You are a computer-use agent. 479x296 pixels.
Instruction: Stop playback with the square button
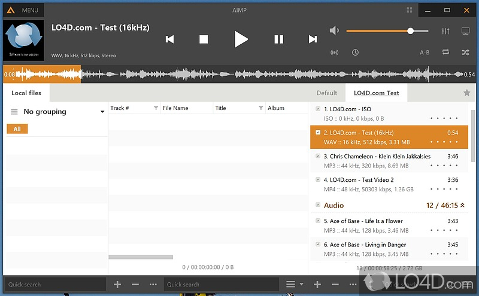tap(204, 39)
